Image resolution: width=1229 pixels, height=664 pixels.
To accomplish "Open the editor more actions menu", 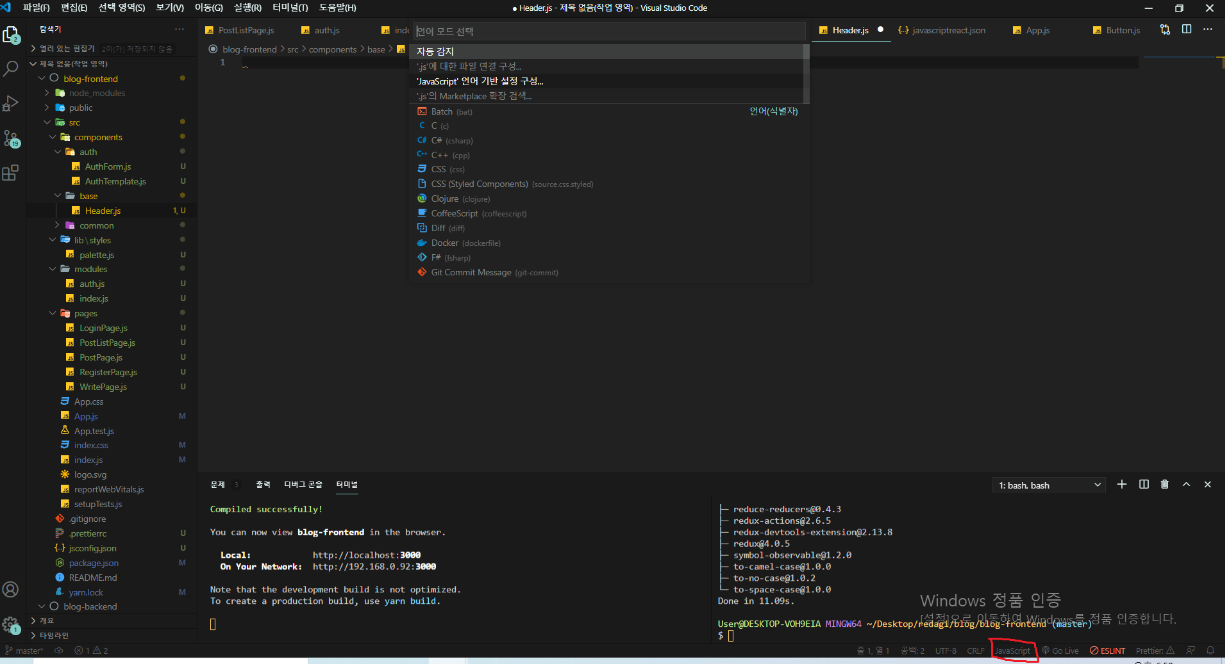I will click(x=1208, y=29).
